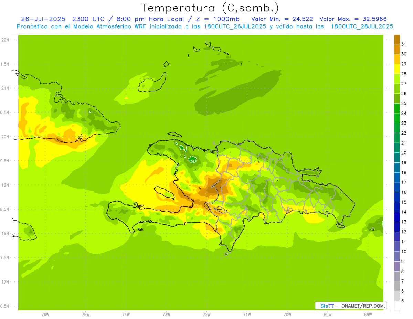This screenshot has height=319, width=413.
Task: Click the '76W' longitude label
Action: click(x=45, y=314)
